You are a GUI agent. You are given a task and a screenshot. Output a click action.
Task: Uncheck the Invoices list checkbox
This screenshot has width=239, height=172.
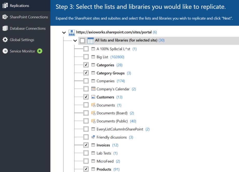pos(86,145)
